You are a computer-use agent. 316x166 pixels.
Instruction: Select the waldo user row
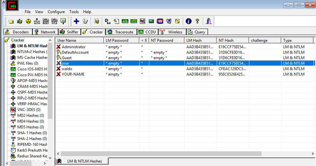pyautogui.click(x=185, y=69)
